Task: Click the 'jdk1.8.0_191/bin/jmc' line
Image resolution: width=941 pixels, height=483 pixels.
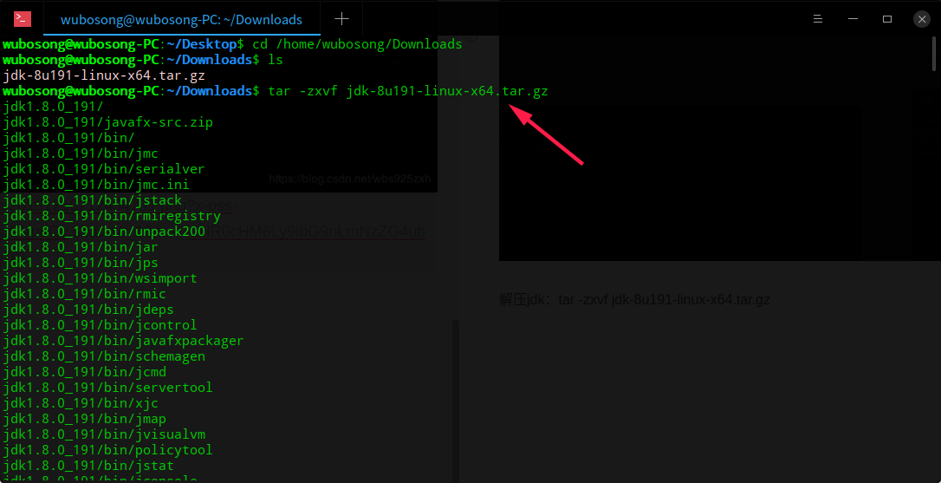Action: click(81, 153)
